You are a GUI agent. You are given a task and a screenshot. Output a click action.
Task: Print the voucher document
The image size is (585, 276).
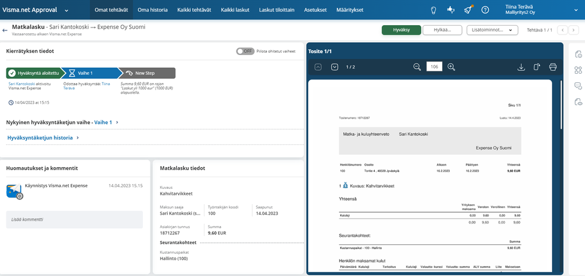tap(553, 67)
